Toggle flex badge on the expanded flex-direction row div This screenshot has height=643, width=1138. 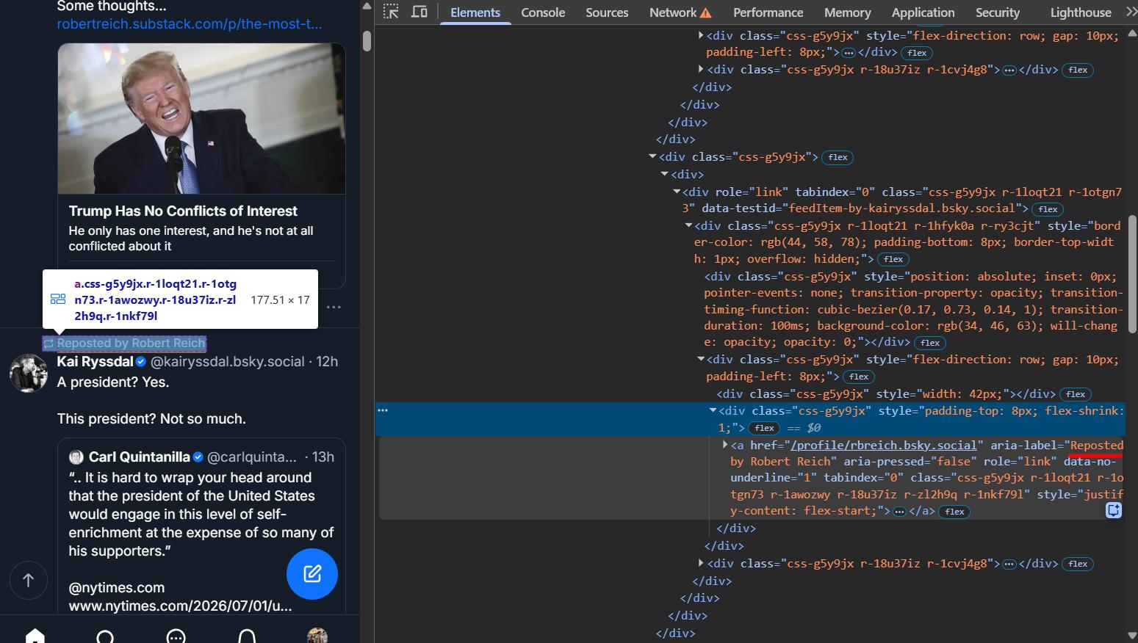click(859, 377)
